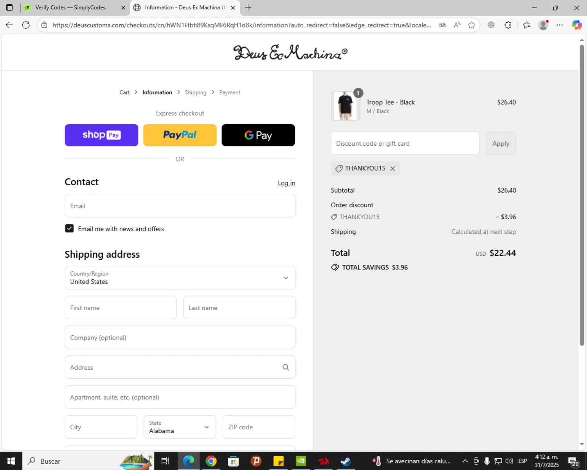Focus the First name field
This screenshot has height=470, width=587.
pos(121,307)
